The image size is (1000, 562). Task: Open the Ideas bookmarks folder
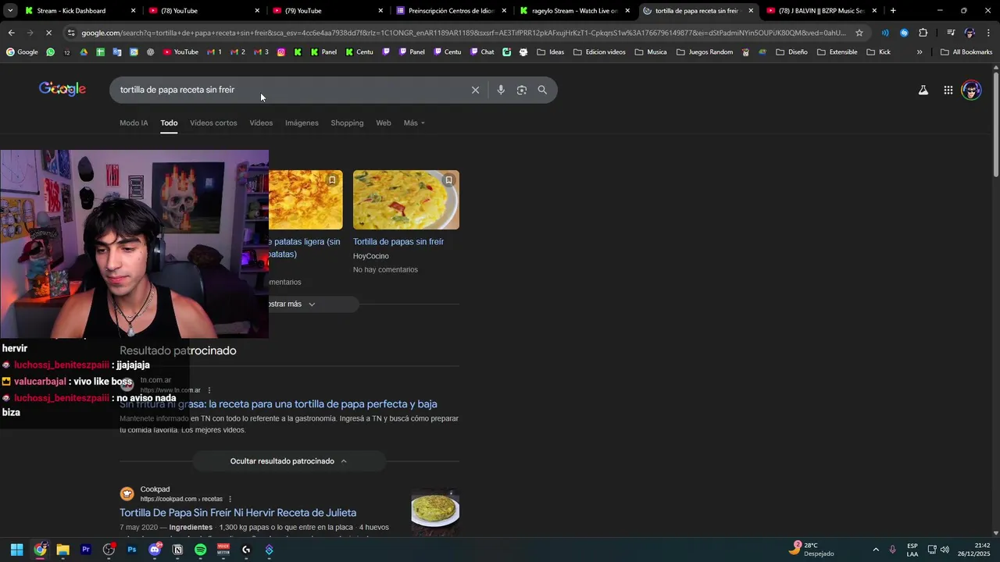click(550, 52)
